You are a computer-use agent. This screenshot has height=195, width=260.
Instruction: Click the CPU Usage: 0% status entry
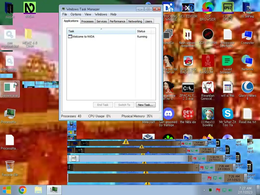coord(100,116)
